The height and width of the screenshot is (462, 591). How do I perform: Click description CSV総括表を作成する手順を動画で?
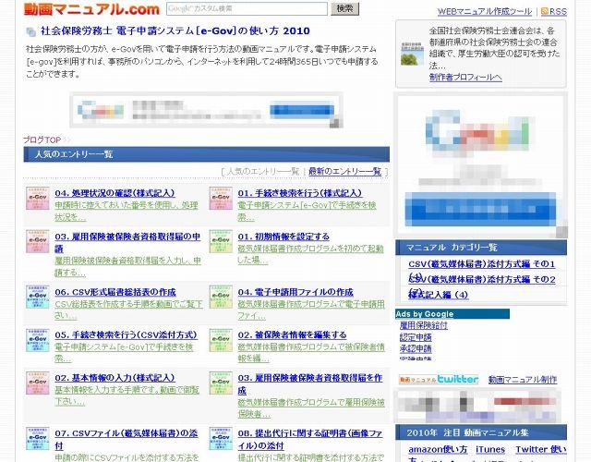129,310
